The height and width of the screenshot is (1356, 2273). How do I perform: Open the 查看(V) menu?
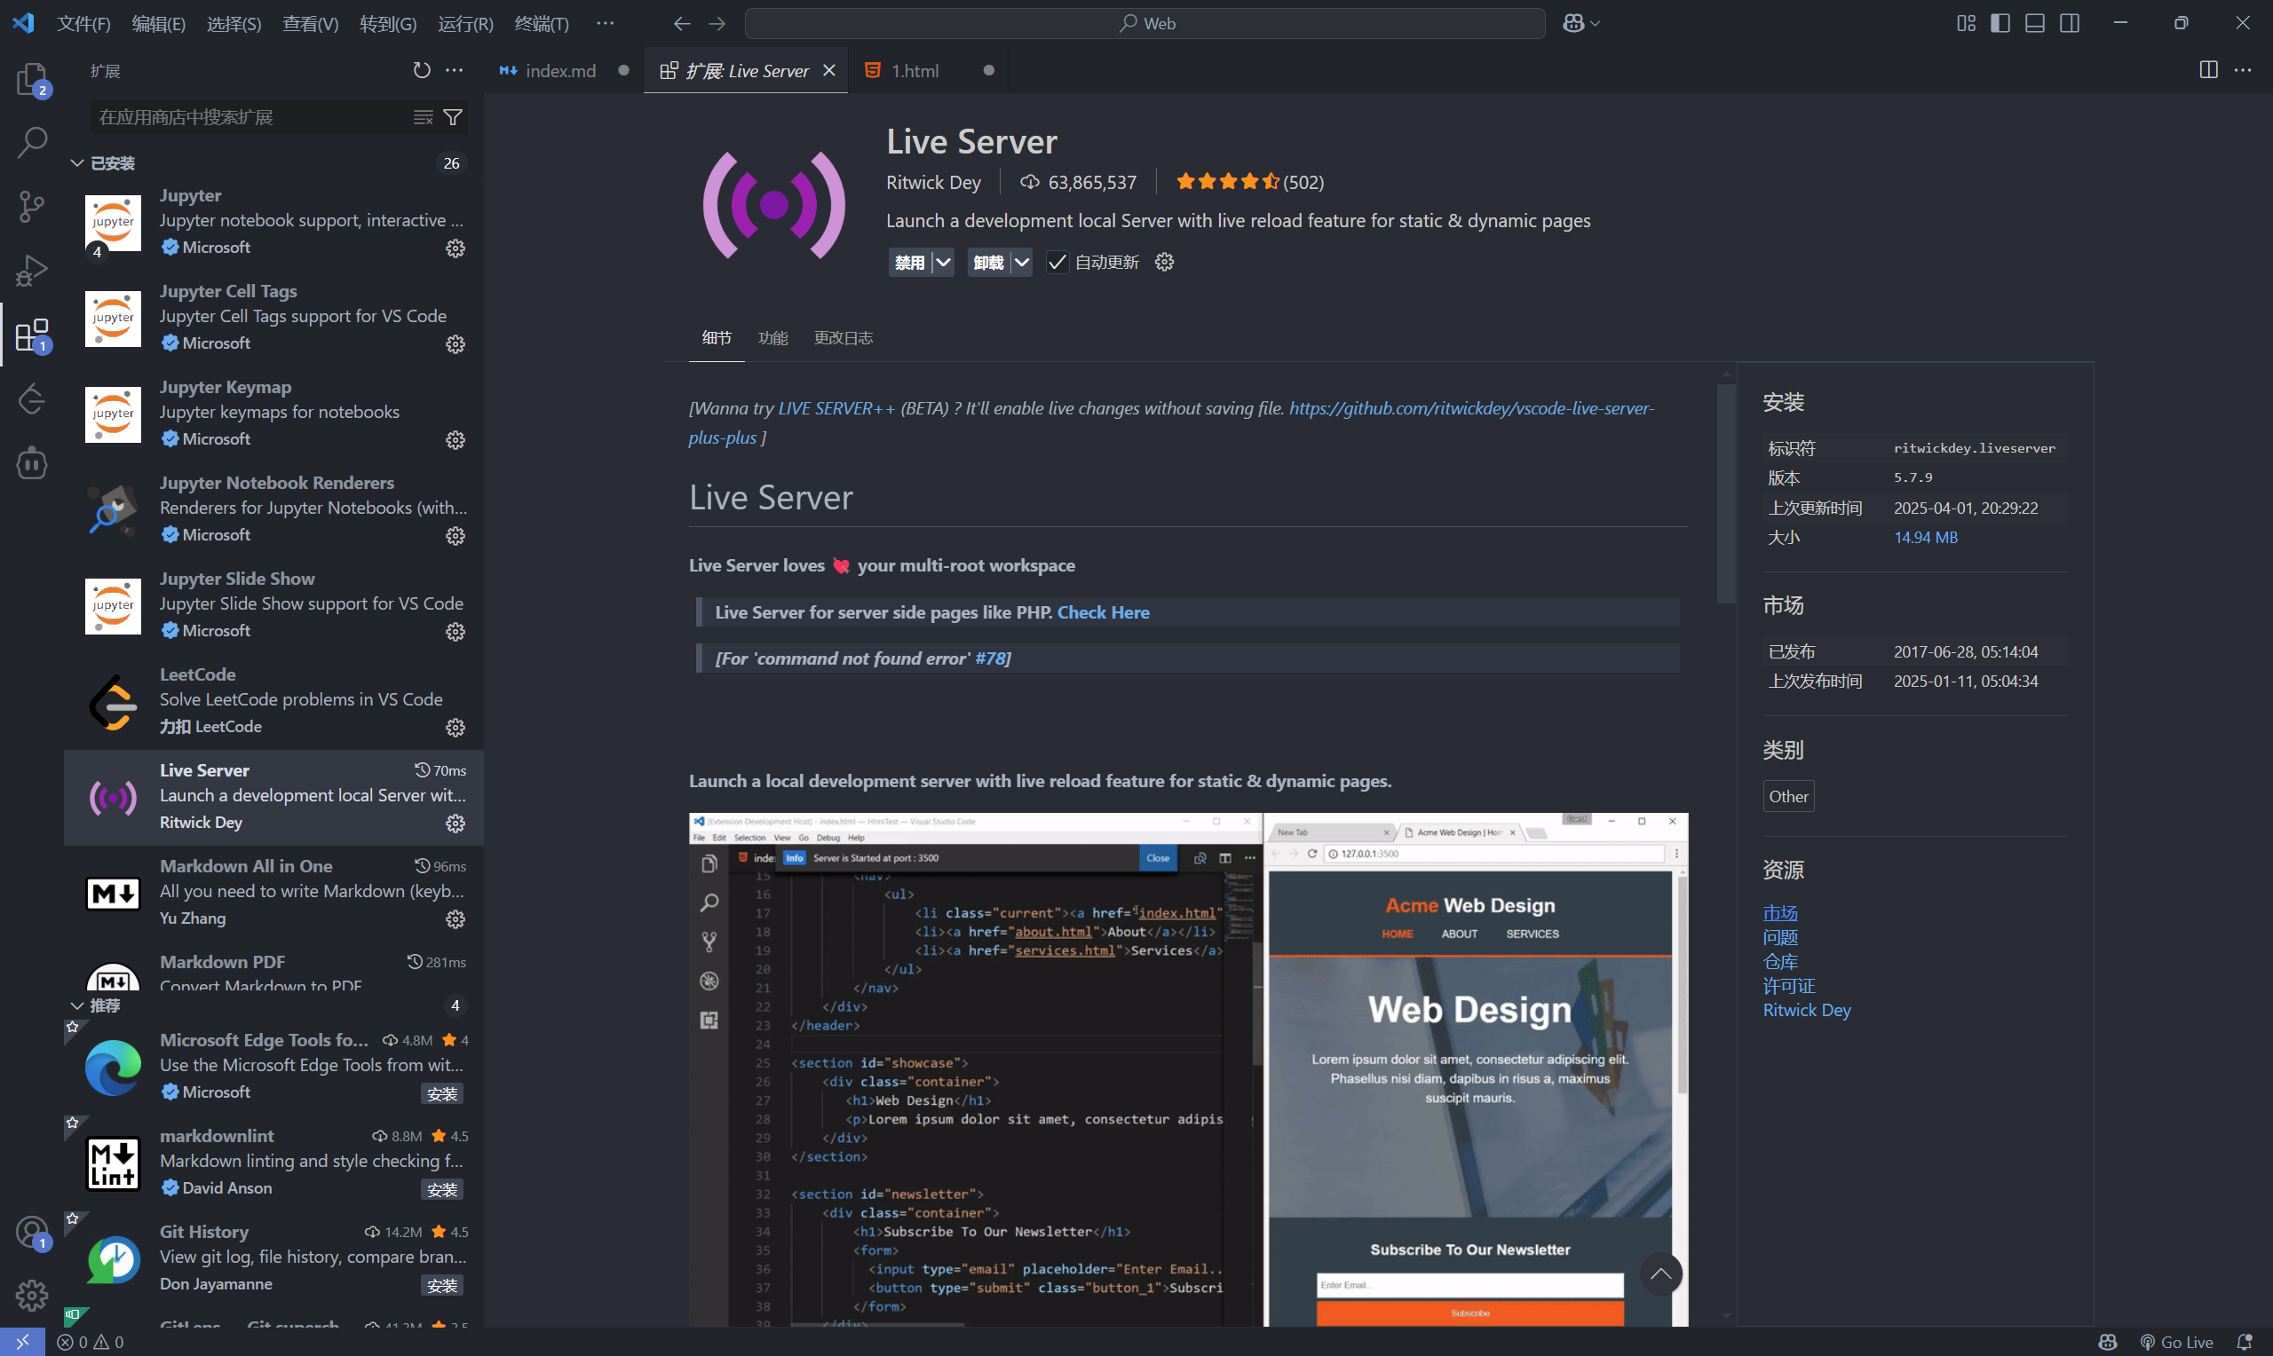[310, 24]
